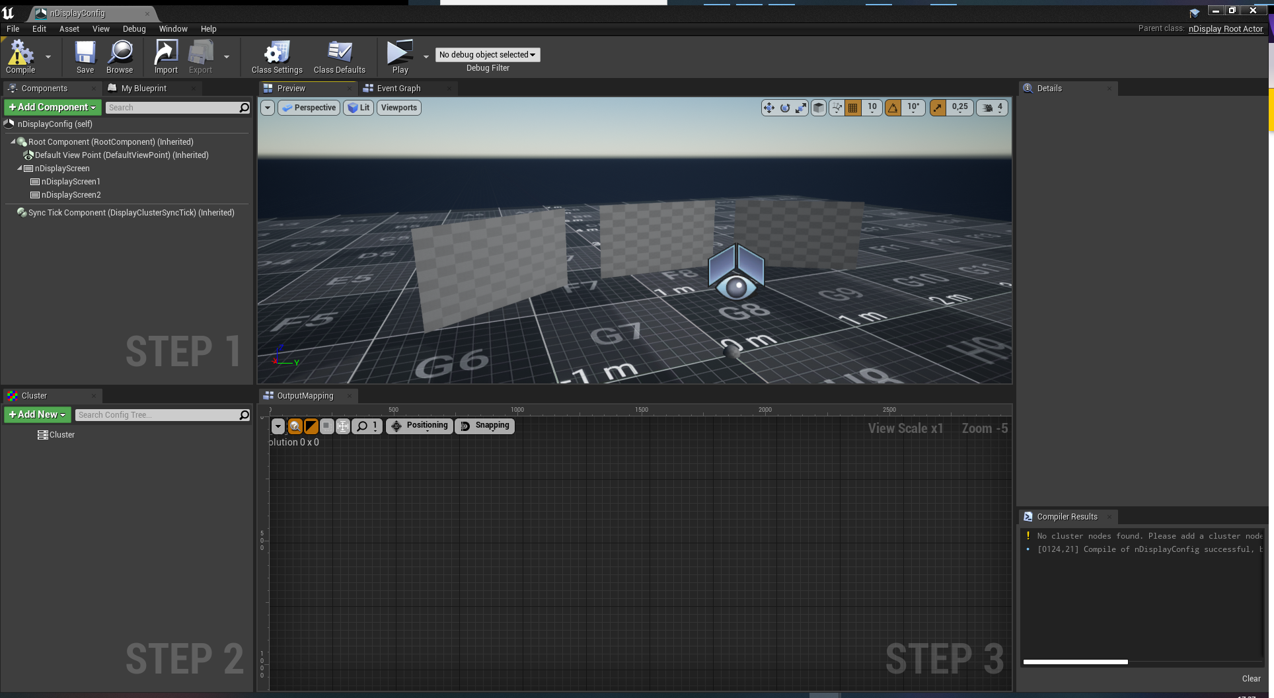Click Add Component button
This screenshot has height=698, width=1274.
(53, 107)
